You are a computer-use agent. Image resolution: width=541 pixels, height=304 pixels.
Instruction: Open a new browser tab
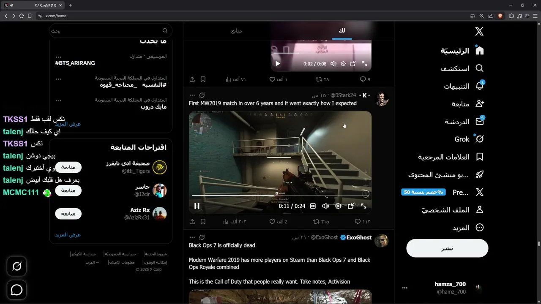[x=70, y=5]
